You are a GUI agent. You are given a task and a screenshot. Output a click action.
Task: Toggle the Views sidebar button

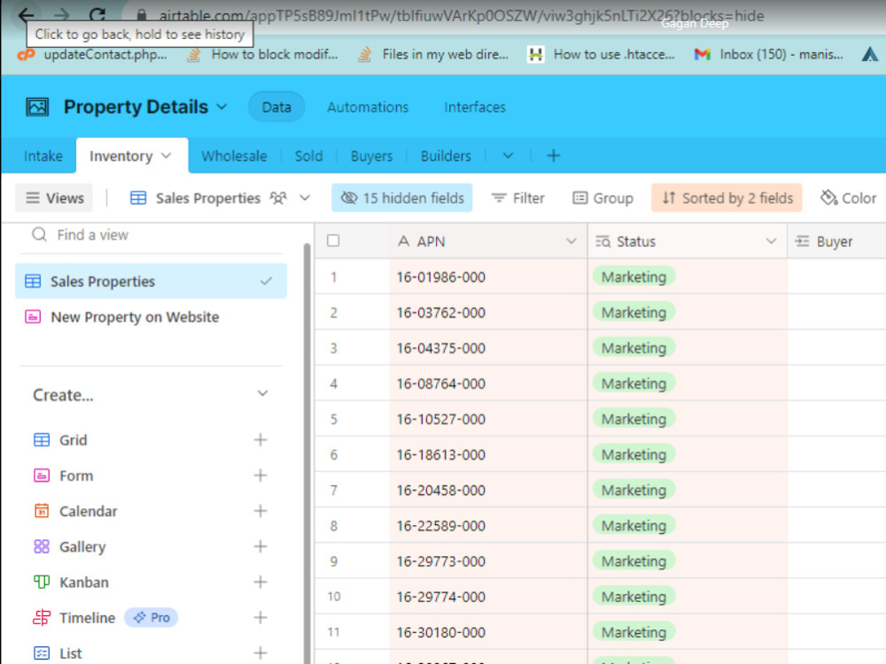click(54, 198)
